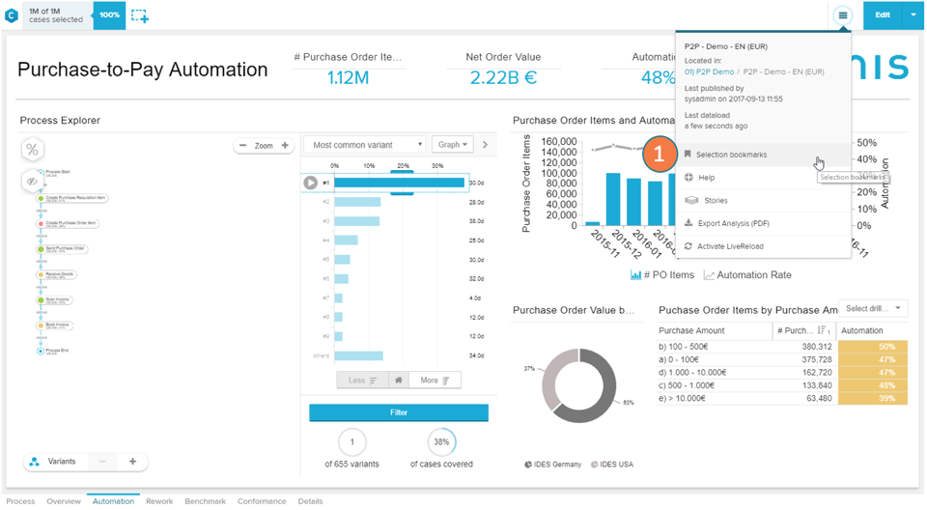
Task: Expand the Graph dropdown
Action: click(452, 145)
